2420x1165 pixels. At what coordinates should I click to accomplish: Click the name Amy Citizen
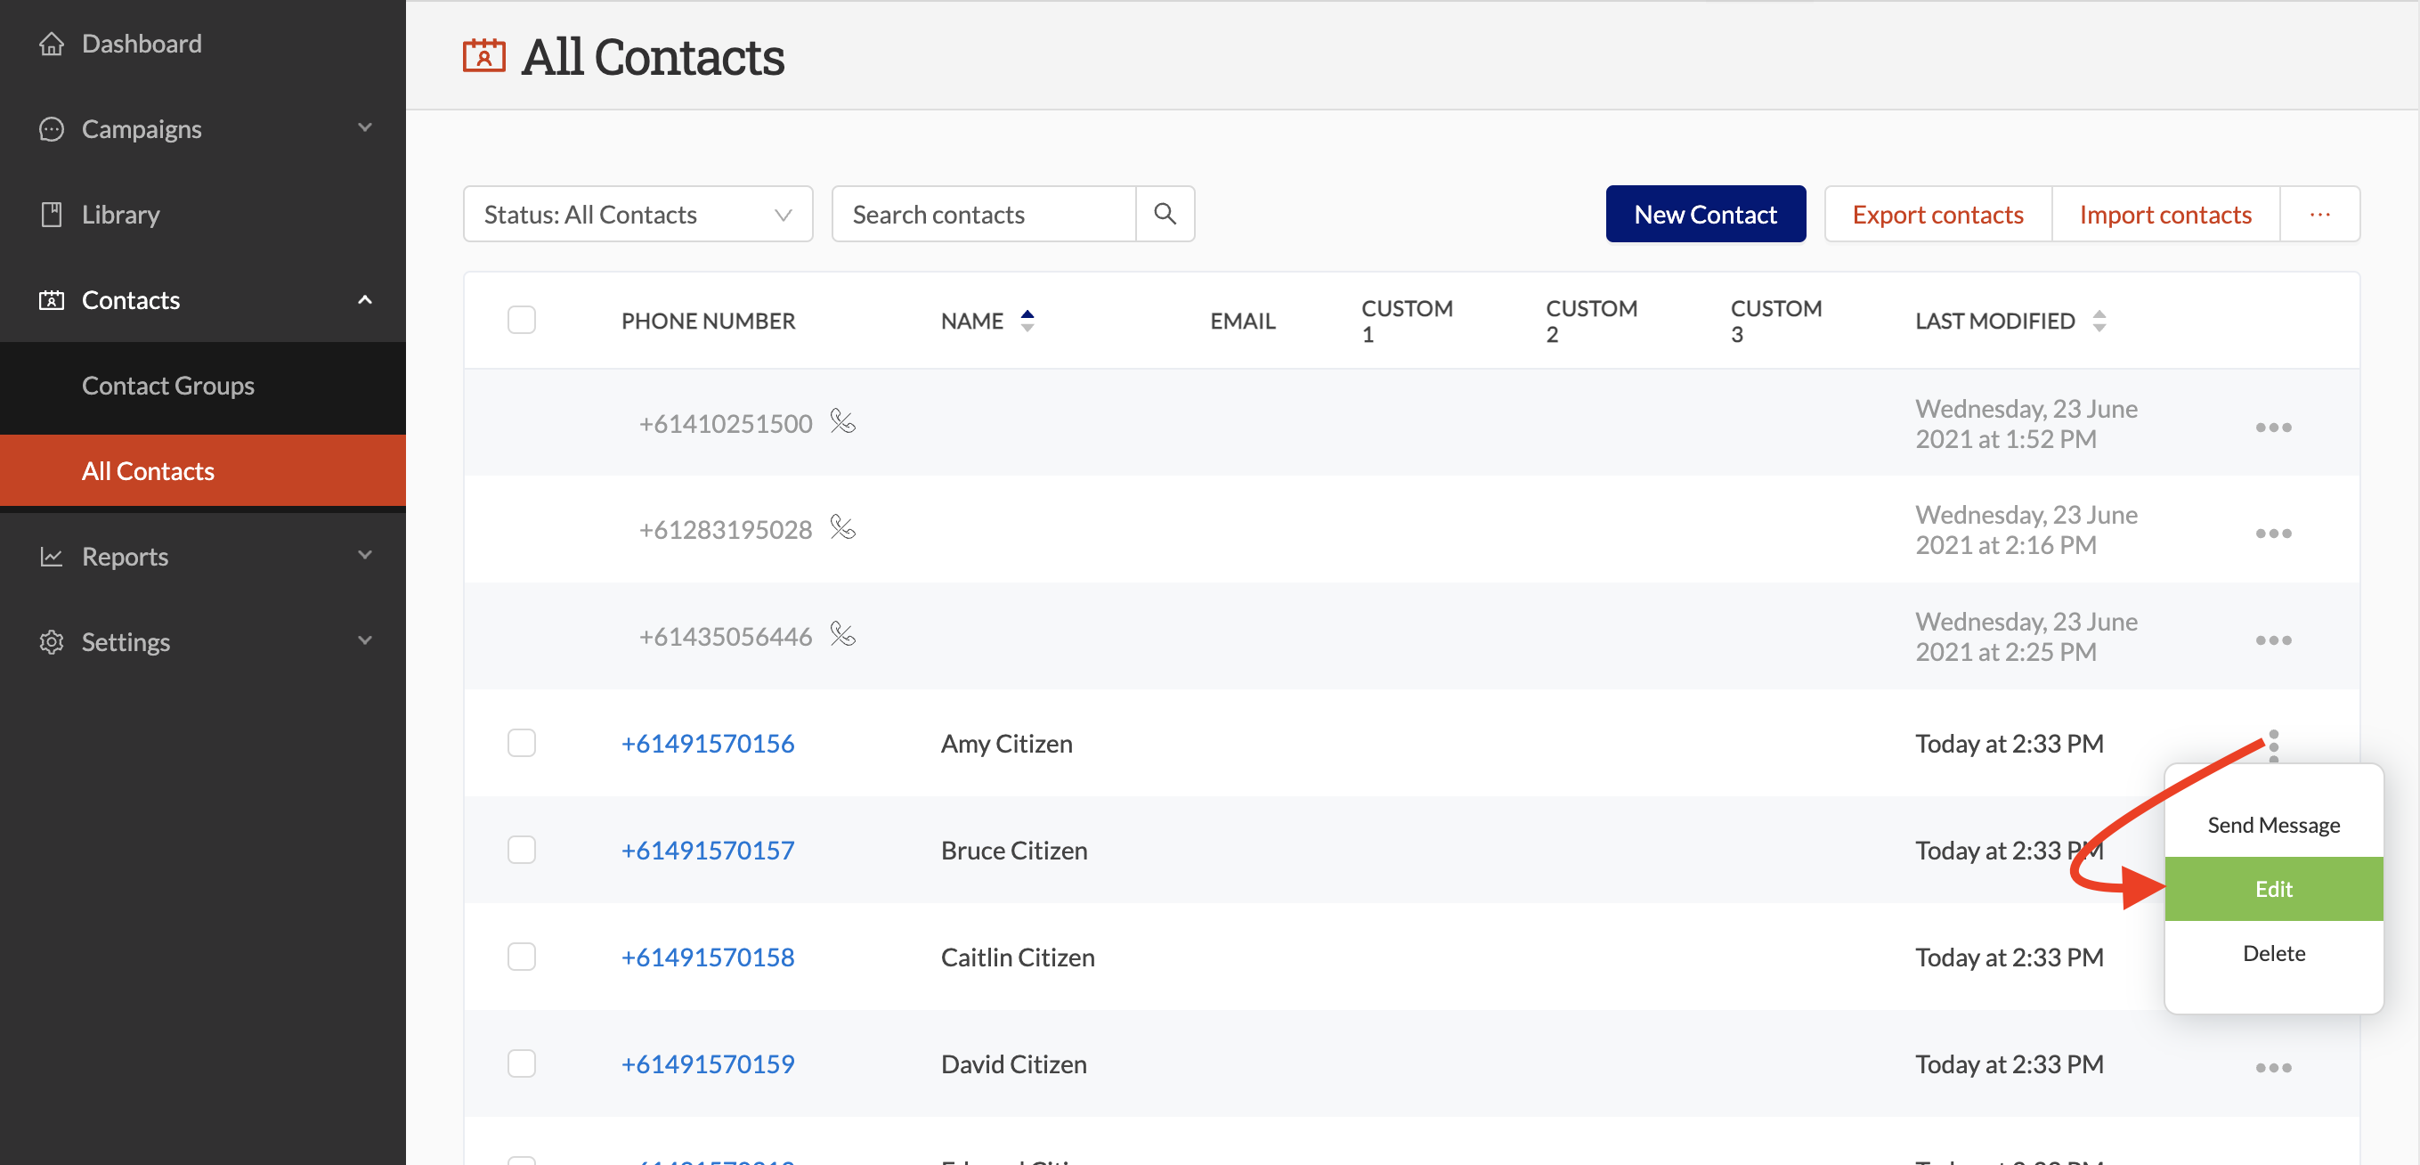tap(1006, 743)
